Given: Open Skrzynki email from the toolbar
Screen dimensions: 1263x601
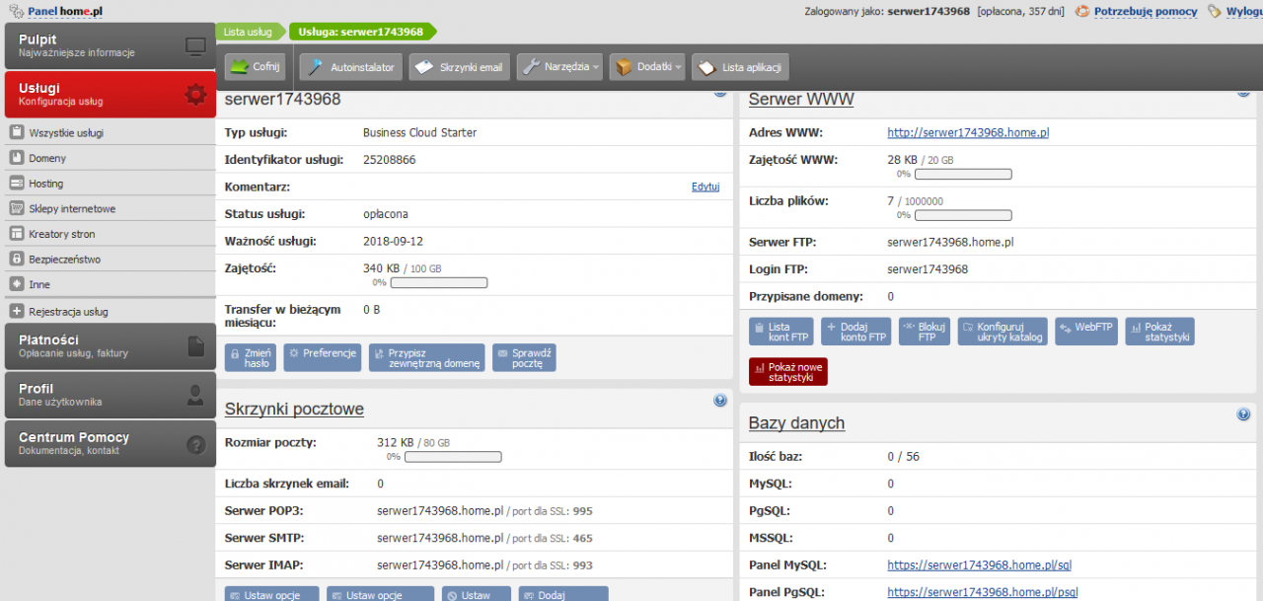Looking at the screenshot, I should tap(459, 67).
